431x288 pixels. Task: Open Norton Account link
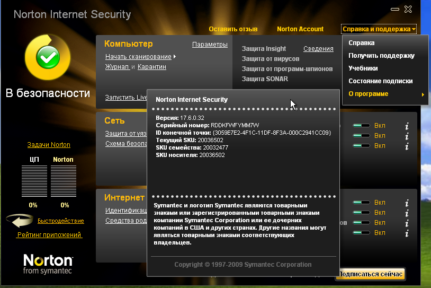coord(300,29)
